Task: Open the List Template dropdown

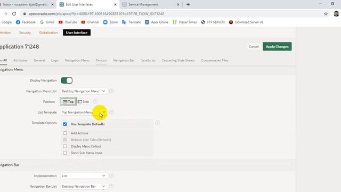Action: pos(84,113)
